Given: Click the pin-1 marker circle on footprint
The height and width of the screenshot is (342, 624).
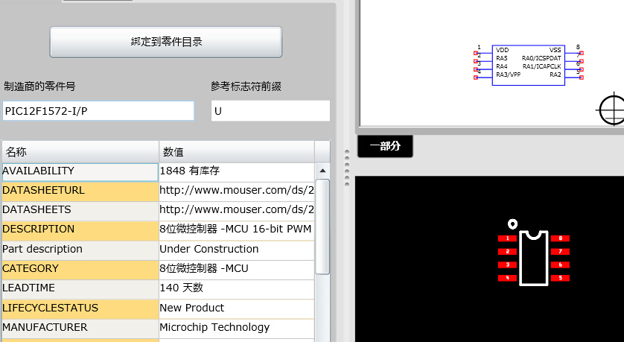Looking at the screenshot, I should point(512,224).
